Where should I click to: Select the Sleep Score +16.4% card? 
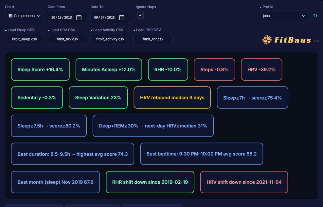[40, 69]
